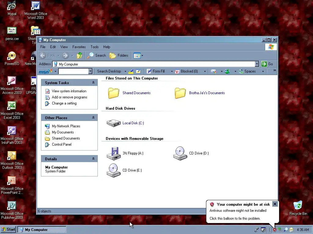Click the taskbar clock showing 4:36 AM
This screenshot has width=313, height=234.
point(303,230)
